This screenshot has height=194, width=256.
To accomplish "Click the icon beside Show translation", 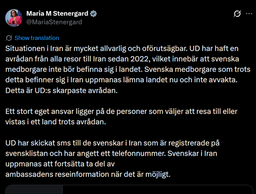I will pos(9,38).
